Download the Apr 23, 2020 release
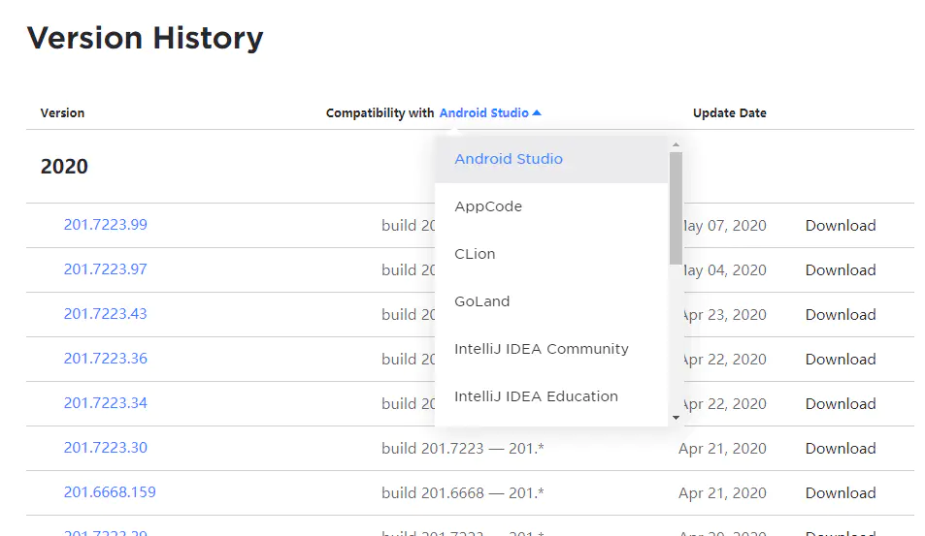The width and height of the screenshot is (925, 536). 841,315
